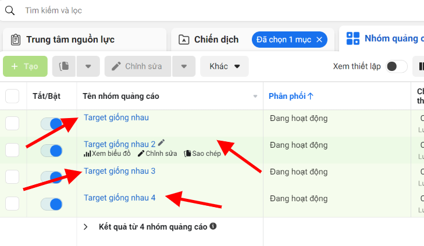This screenshot has height=246, width=424.
Task: Tick checkbox for Target giống nhau 3 row
Action: (x=12, y=177)
